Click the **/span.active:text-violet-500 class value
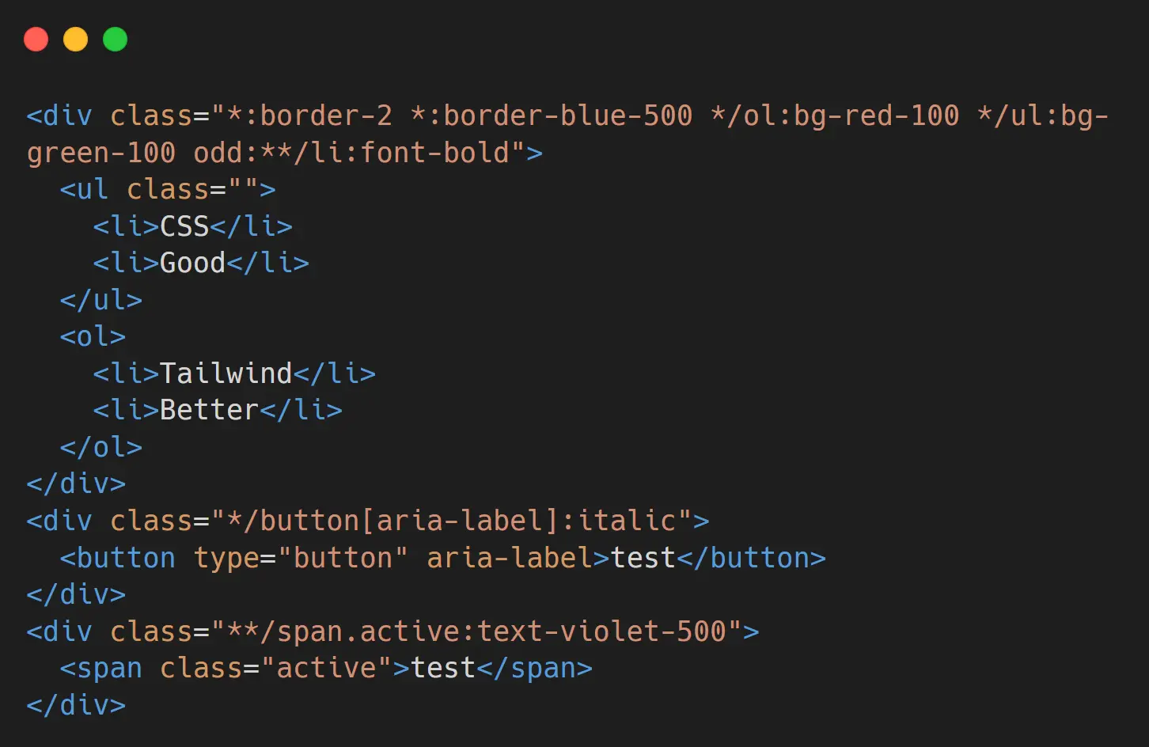 click(476, 631)
